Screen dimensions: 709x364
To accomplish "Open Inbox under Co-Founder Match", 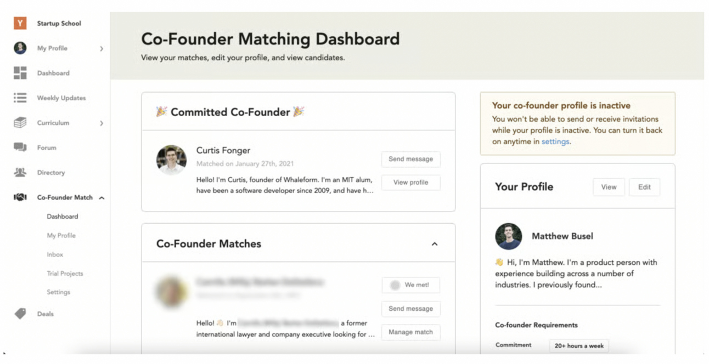I will 55,254.
